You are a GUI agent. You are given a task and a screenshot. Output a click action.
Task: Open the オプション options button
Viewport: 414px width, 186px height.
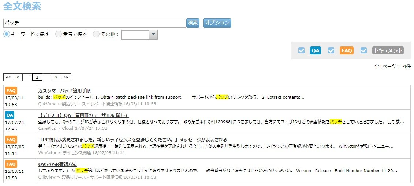point(217,23)
